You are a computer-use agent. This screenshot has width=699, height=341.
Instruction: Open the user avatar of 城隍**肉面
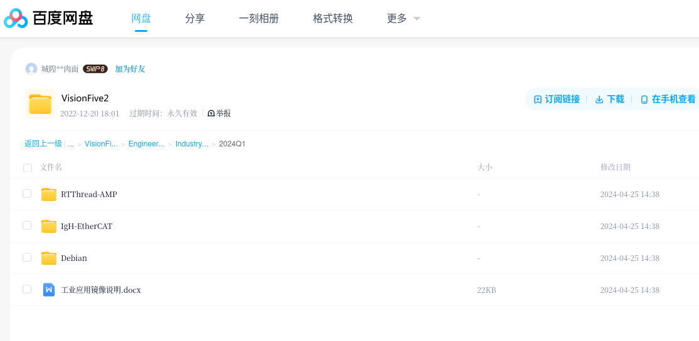click(31, 69)
